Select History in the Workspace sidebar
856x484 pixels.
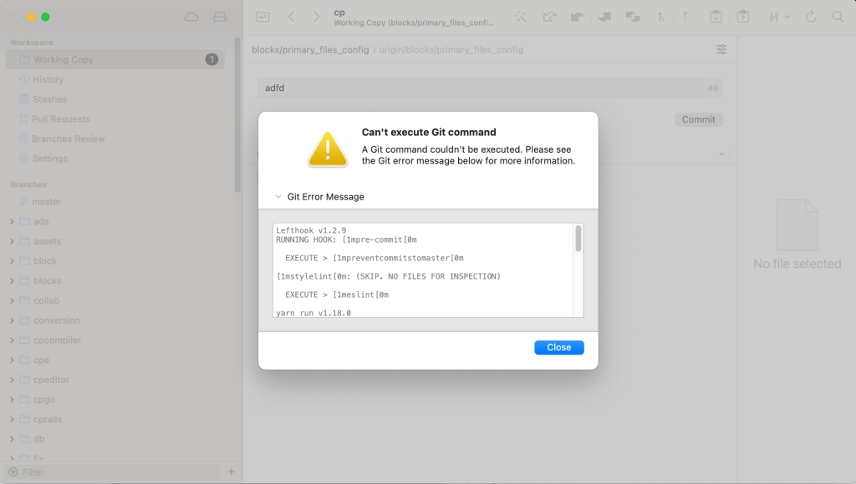click(48, 79)
